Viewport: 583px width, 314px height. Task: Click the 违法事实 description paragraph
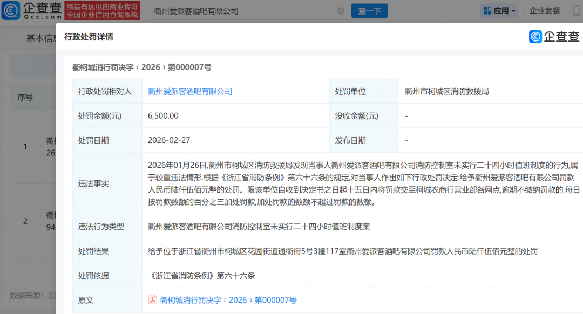point(364,183)
